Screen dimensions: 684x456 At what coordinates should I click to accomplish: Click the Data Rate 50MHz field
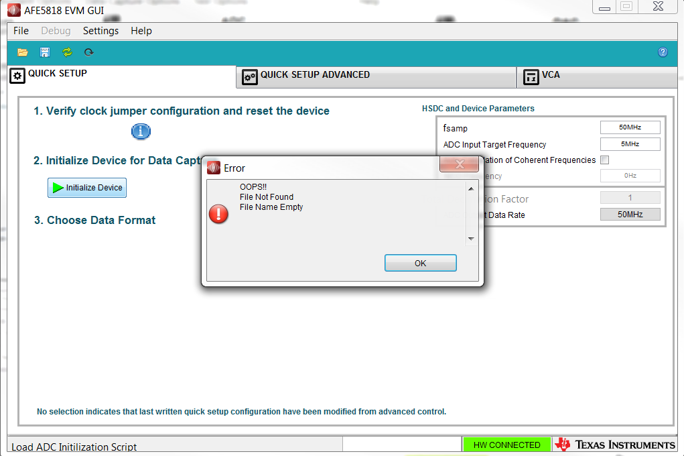(630, 214)
